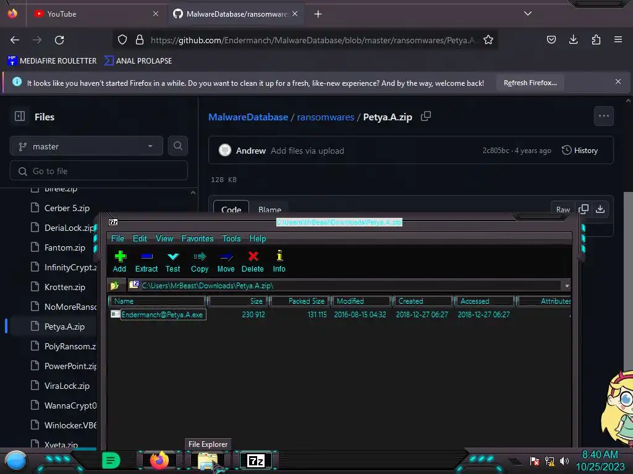Collapse the GitHub file tree panel
Image resolution: width=633 pixels, height=474 pixels.
pyautogui.click(x=20, y=116)
